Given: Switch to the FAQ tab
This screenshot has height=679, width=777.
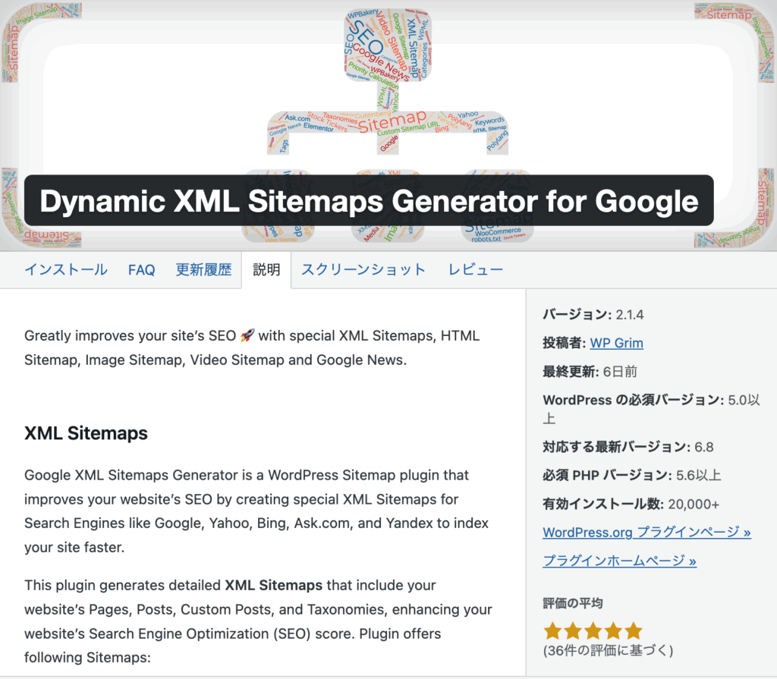Looking at the screenshot, I should pos(141,269).
